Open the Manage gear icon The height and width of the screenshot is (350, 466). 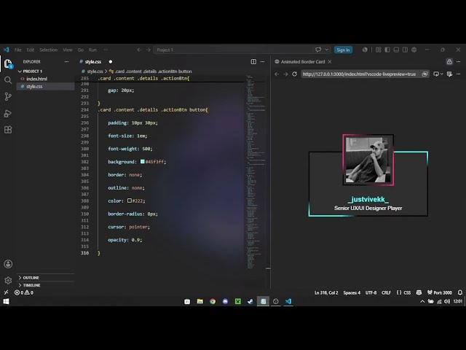click(x=8, y=280)
